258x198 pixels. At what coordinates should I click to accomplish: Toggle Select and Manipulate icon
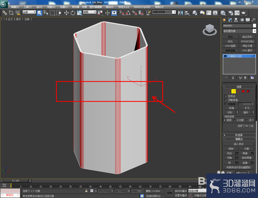[107, 13]
